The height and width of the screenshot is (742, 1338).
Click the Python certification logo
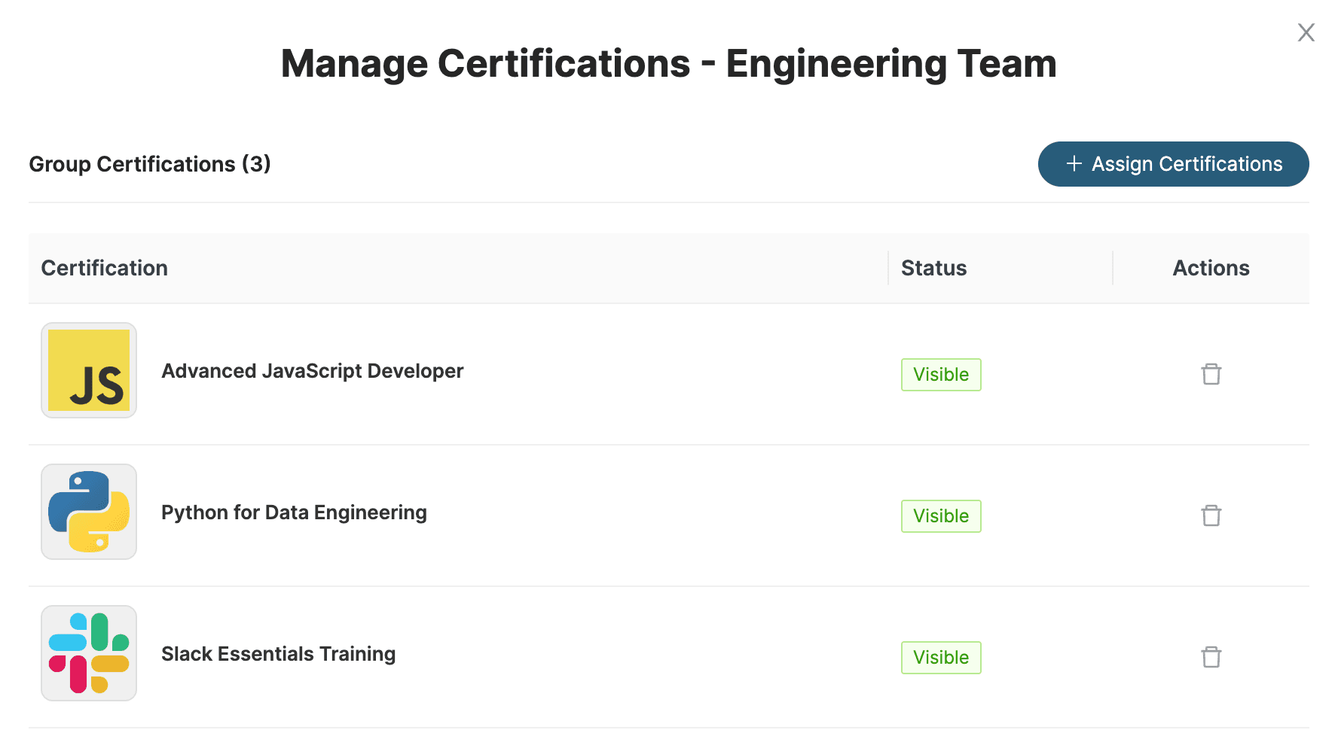click(88, 512)
